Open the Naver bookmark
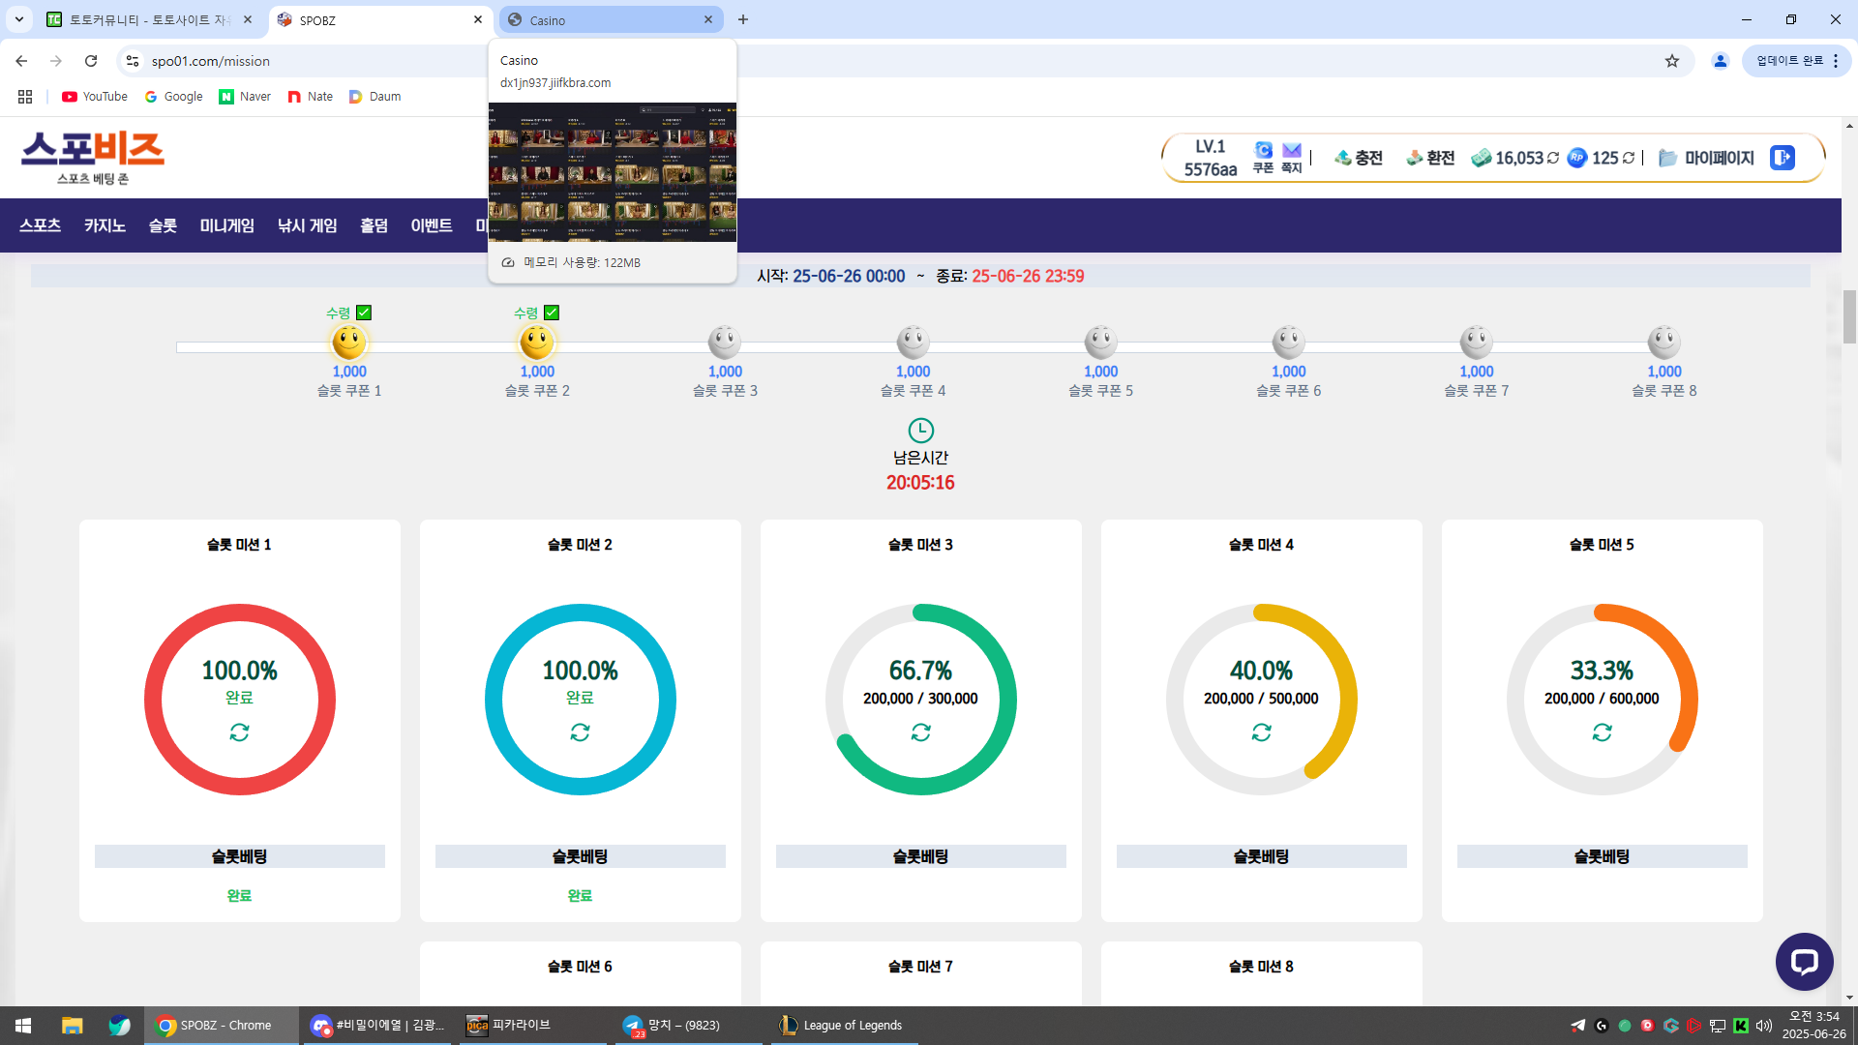1858x1045 pixels. point(245,96)
